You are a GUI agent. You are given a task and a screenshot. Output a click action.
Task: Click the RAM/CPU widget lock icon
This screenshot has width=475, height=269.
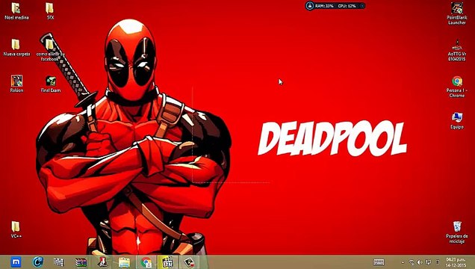tap(310, 6)
